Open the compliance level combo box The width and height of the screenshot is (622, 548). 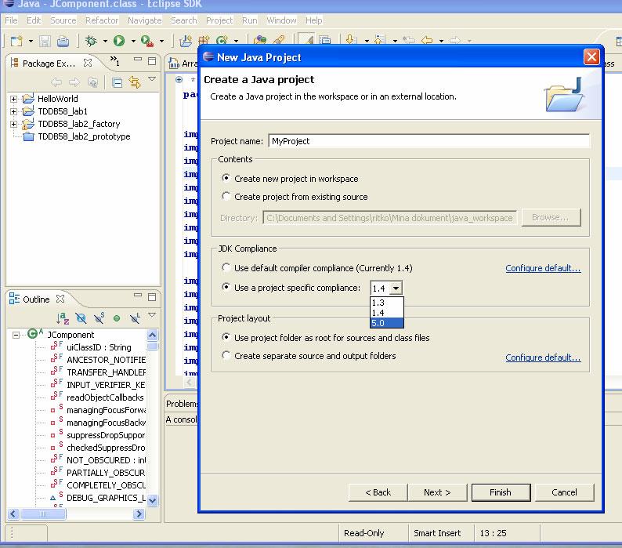[396, 288]
